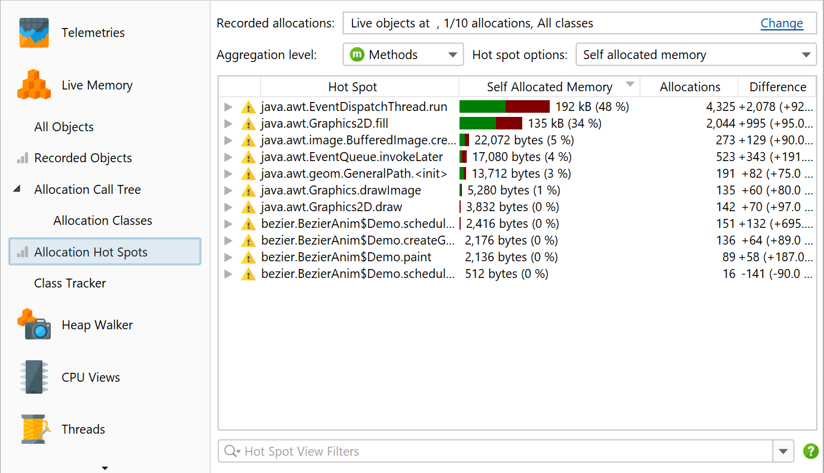This screenshot has width=824, height=473.
Task: Select bezier.BezierAnim$Demo.createG... row text
Action: pos(358,240)
